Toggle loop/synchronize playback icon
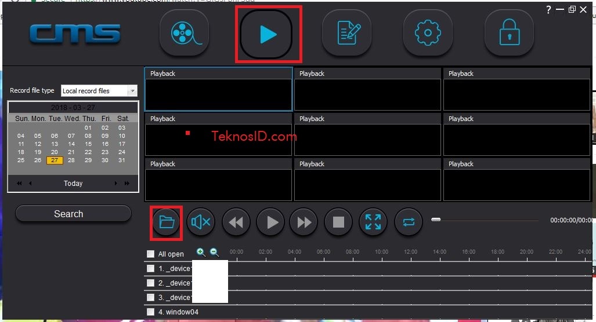596x322 pixels. [x=408, y=222]
